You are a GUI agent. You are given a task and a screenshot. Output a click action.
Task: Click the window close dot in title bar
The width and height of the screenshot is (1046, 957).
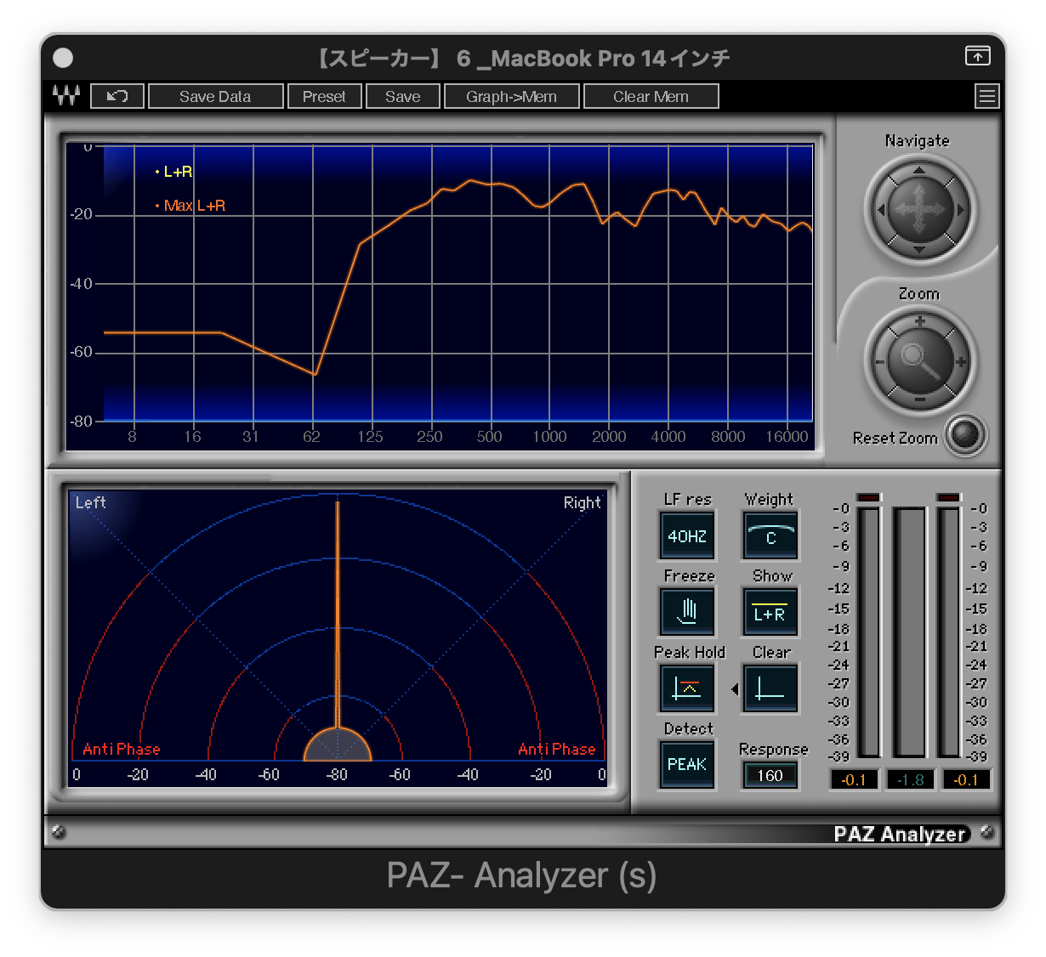coord(63,57)
